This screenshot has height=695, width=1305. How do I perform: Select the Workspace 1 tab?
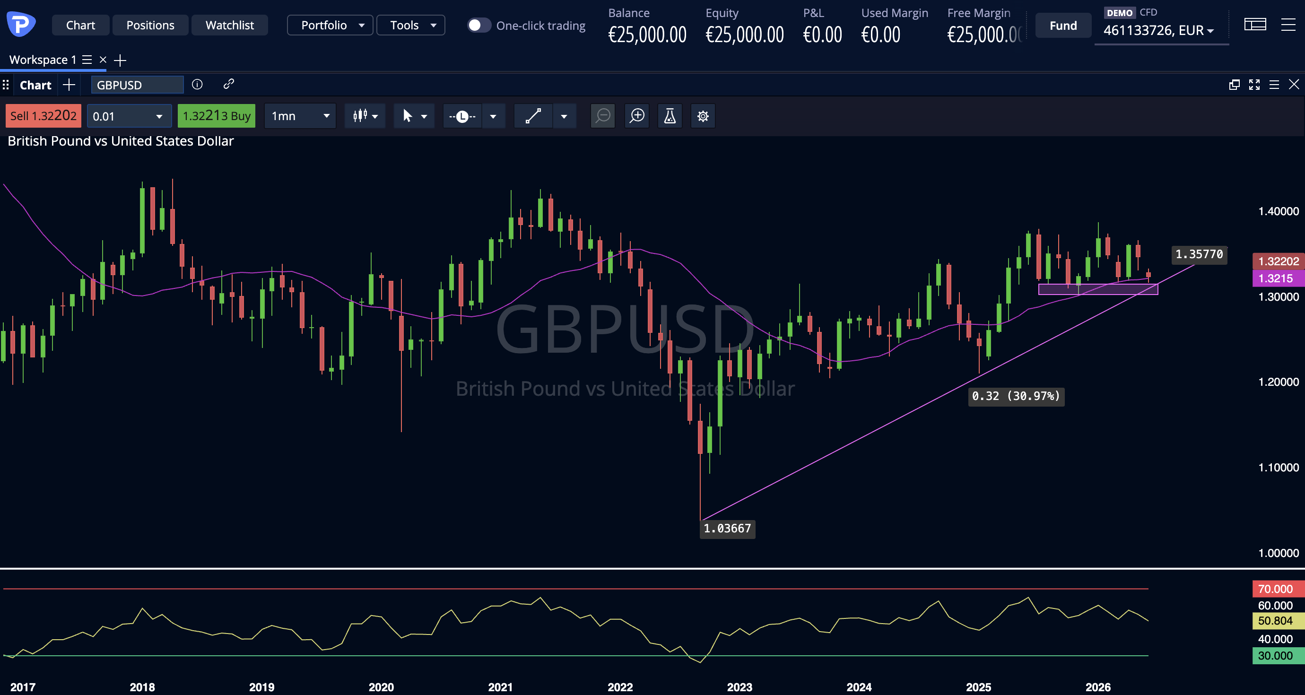(x=43, y=60)
